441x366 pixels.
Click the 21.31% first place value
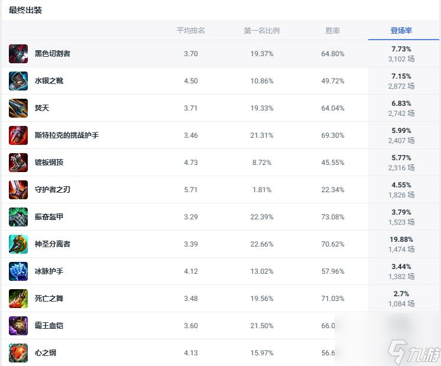point(262,135)
